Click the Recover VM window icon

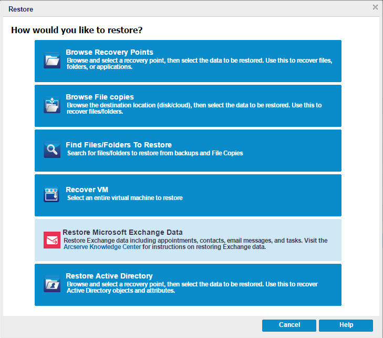tap(51, 194)
